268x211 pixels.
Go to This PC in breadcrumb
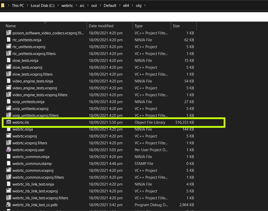18,5
